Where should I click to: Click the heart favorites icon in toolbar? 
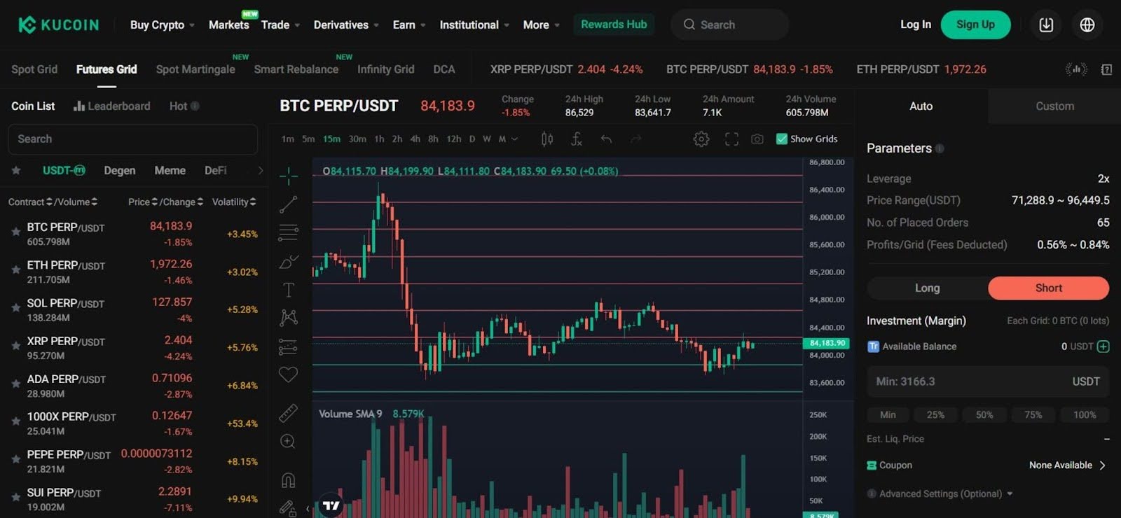[x=289, y=374]
